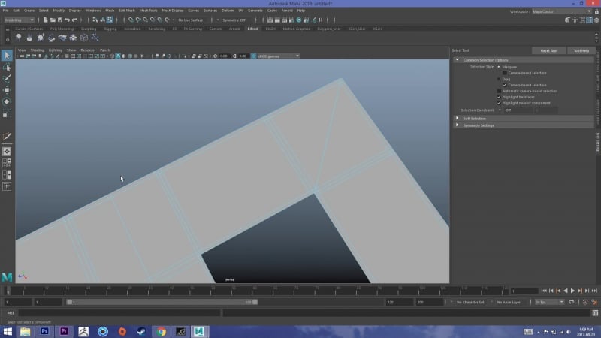The width and height of the screenshot is (601, 338).
Task: Toggle the timeline loop playback button
Action: coord(572,302)
